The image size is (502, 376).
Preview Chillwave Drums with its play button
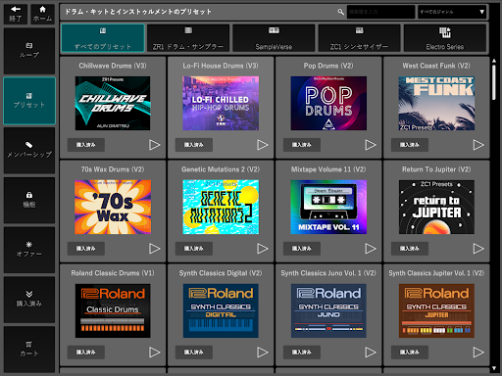[154, 145]
